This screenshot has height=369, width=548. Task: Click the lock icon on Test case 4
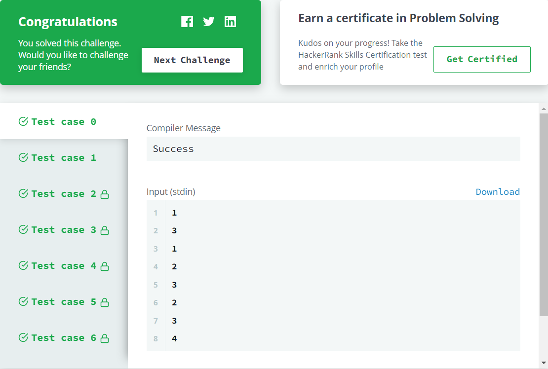click(x=105, y=266)
